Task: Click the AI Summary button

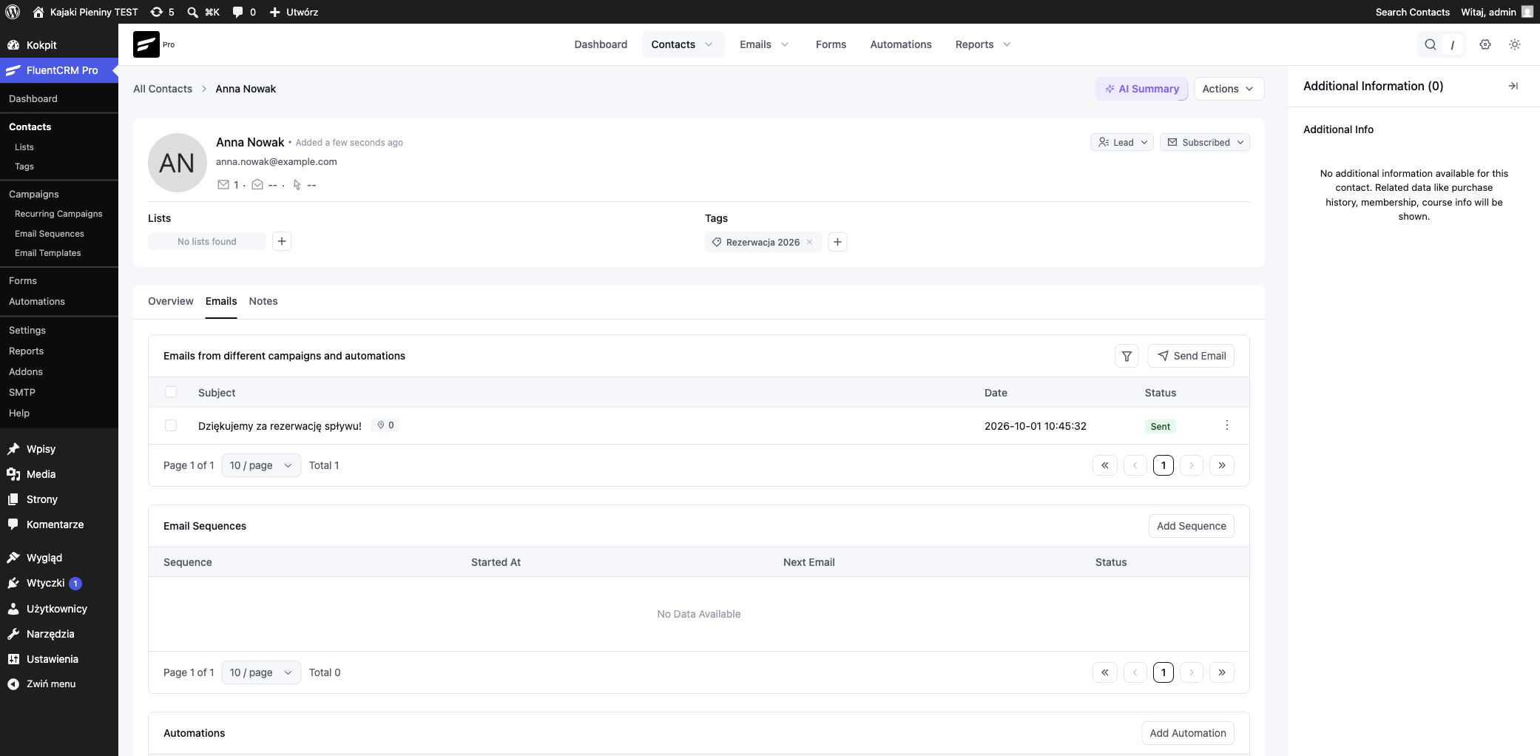Action: [x=1142, y=89]
